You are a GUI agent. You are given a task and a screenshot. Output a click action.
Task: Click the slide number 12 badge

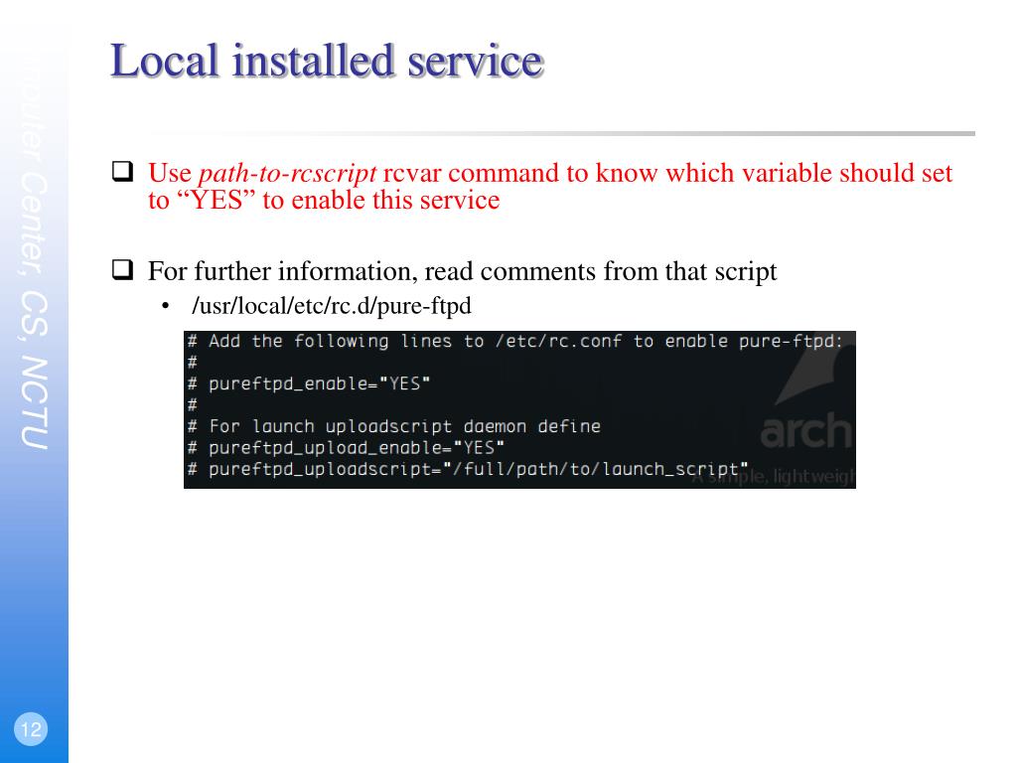[31, 728]
